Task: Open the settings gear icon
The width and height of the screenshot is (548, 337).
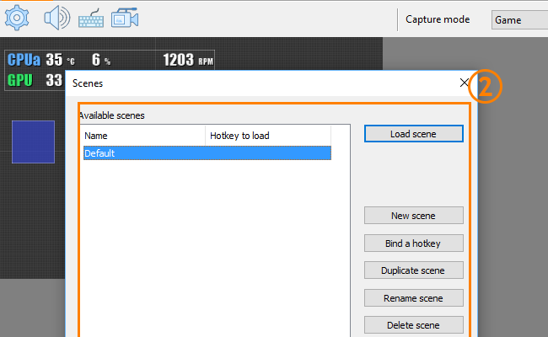Action: tap(17, 18)
